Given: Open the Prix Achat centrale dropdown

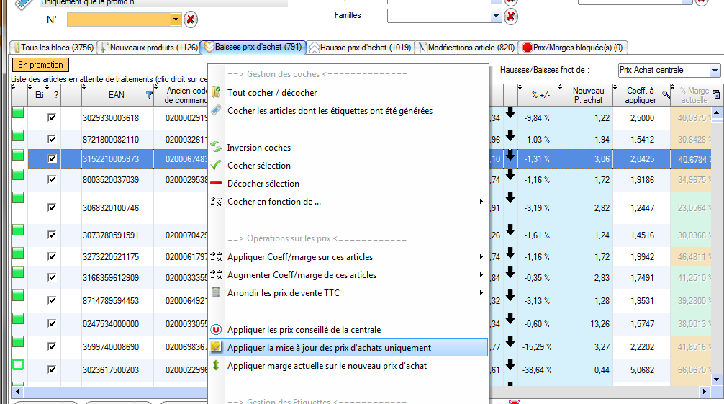Looking at the screenshot, I should click(714, 71).
